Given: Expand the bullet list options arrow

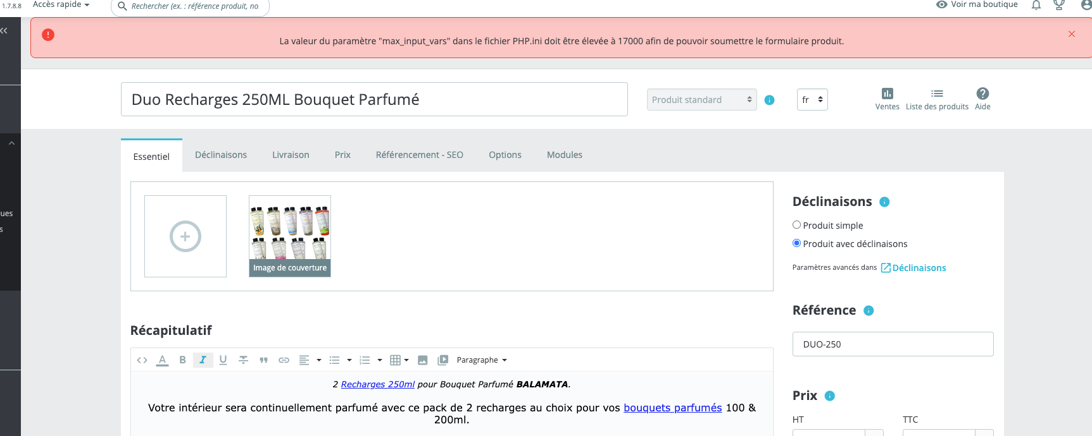Looking at the screenshot, I should pos(349,360).
